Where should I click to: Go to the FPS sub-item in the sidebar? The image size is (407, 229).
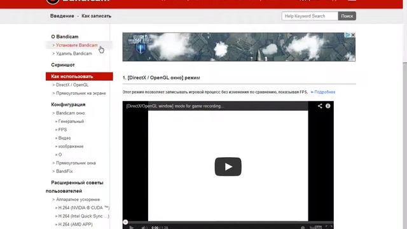tap(62, 130)
